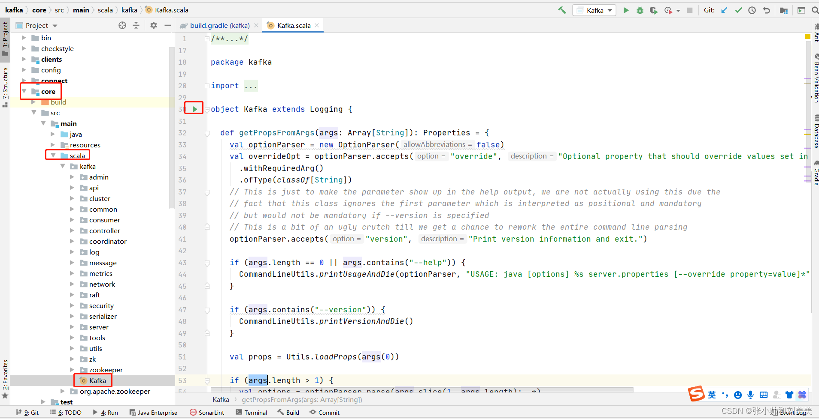Collapse the scala source folder
The width and height of the screenshot is (819, 419).
[53, 156]
